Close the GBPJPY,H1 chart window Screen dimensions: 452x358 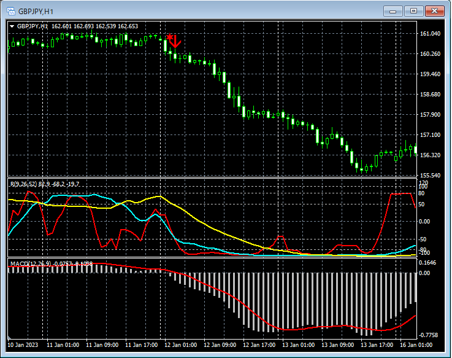[x=434, y=11]
